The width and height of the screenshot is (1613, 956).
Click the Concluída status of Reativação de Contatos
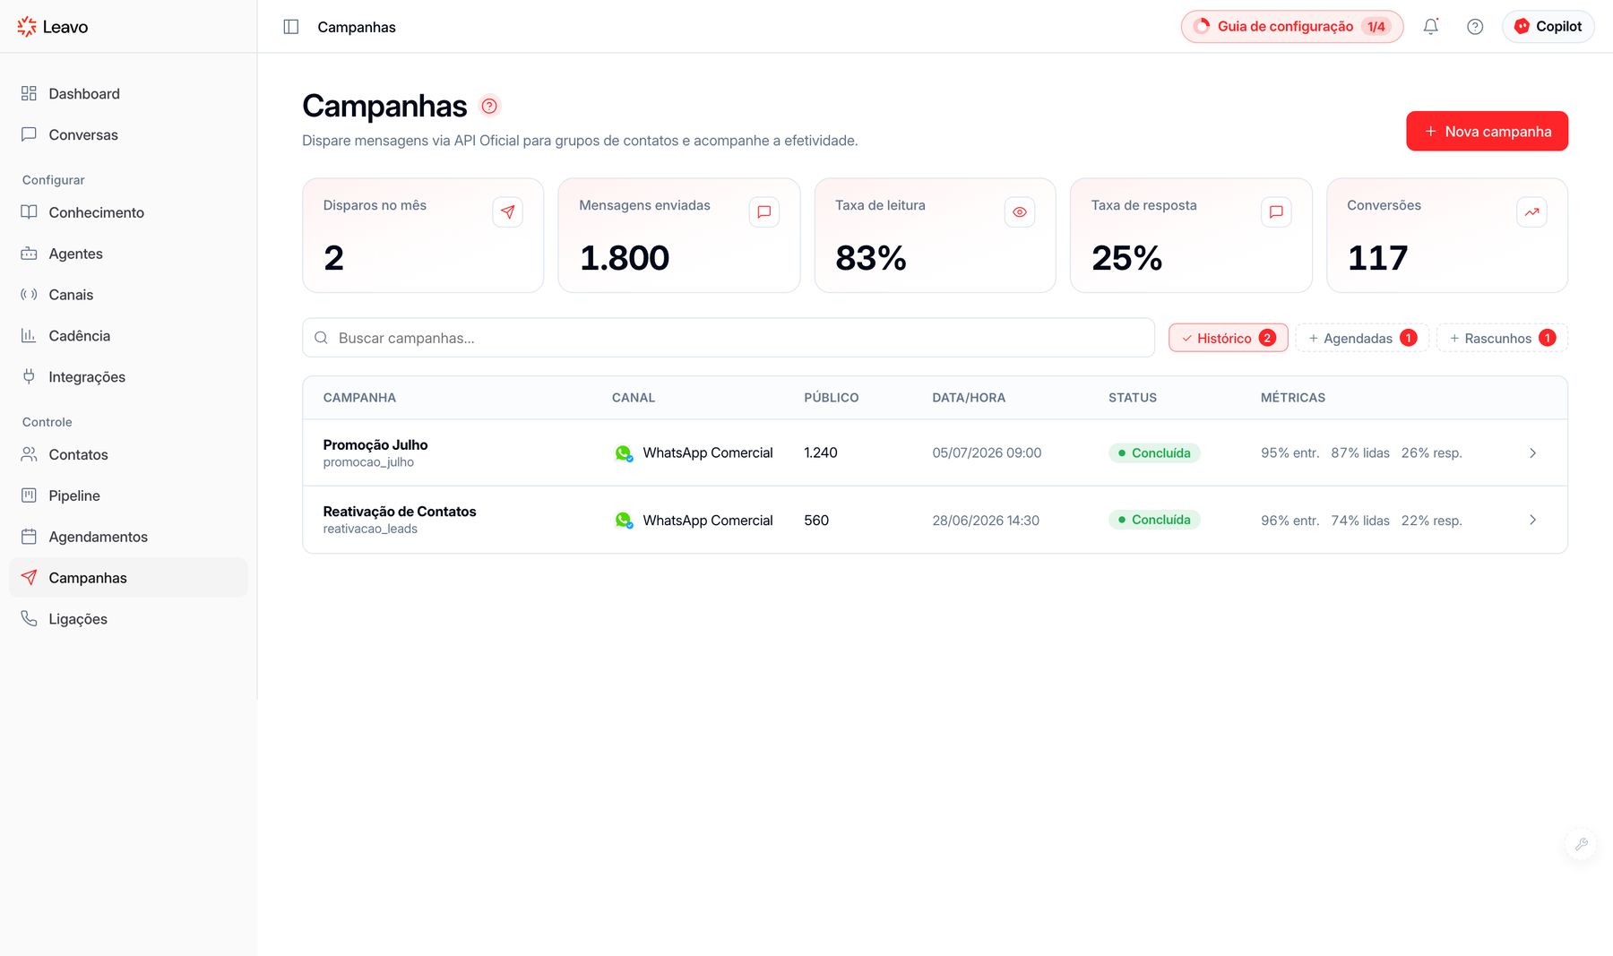pos(1154,520)
